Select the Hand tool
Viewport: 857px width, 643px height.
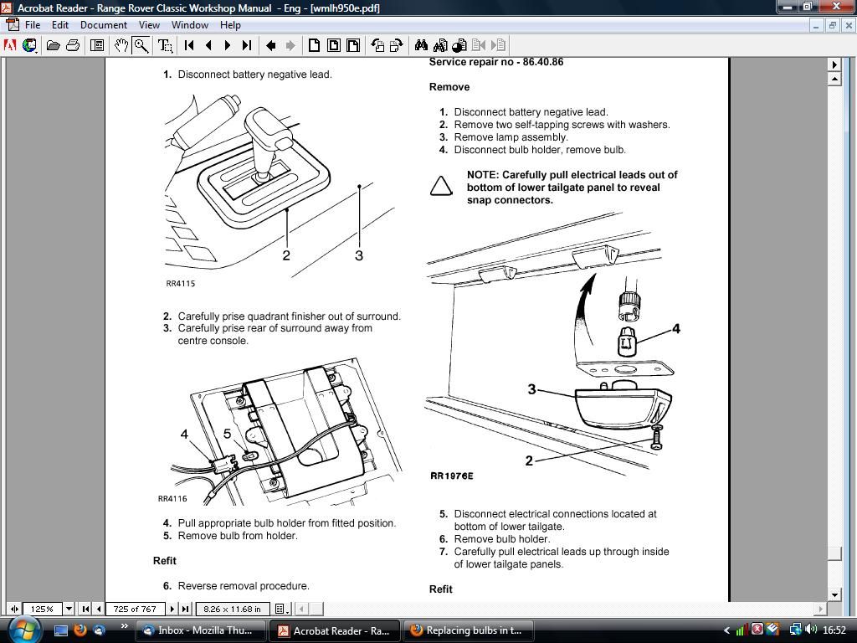coord(121,45)
